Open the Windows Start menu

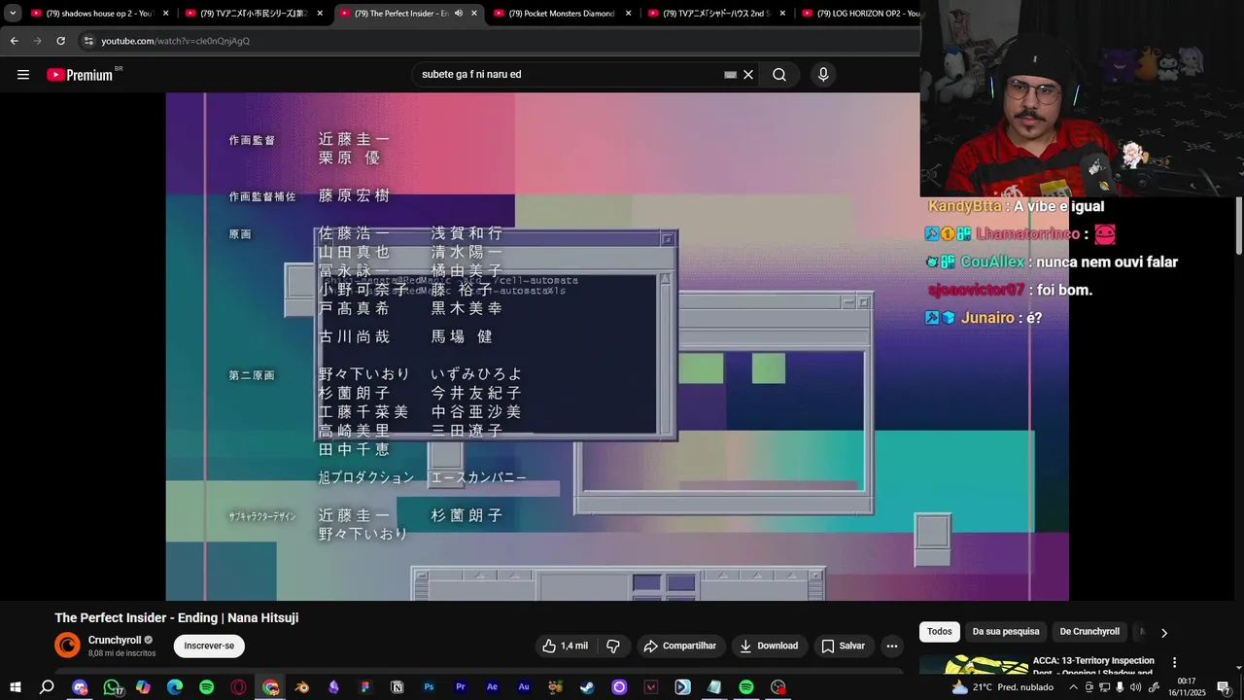click(16, 687)
